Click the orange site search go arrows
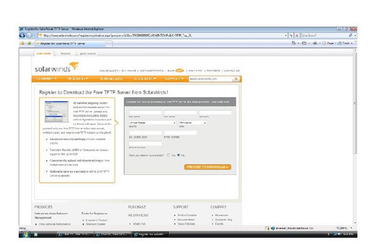The height and width of the screenshot is (244, 390). (236, 79)
